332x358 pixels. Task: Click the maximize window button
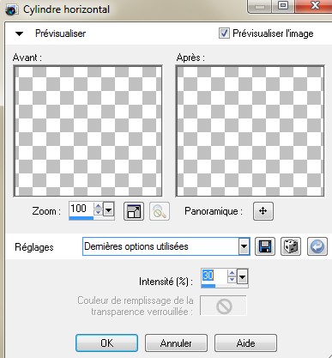pyautogui.click(x=283, y=6)
